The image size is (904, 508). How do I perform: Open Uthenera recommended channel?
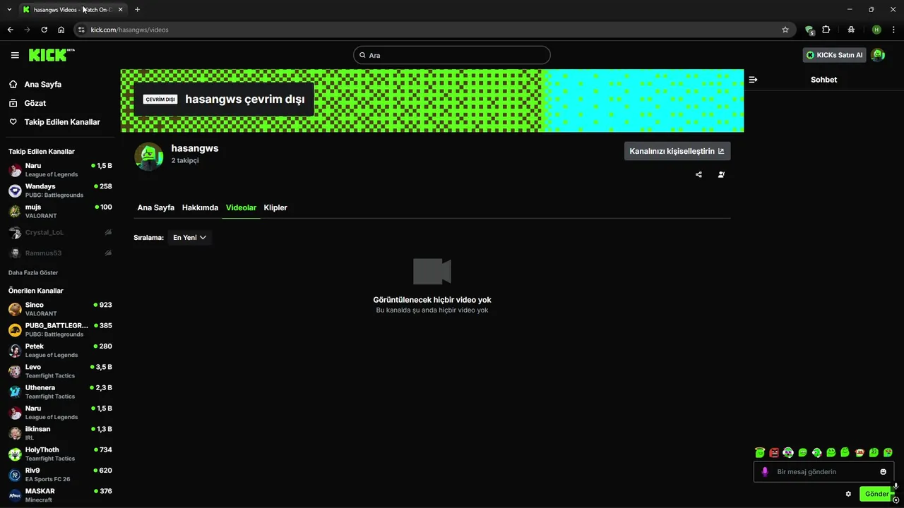click(60, 392)
